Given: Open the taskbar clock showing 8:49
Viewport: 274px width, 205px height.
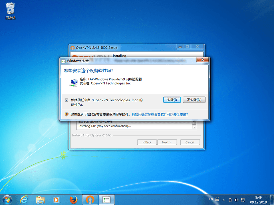Looking at the screenshot, I should [x=258, y=200].
